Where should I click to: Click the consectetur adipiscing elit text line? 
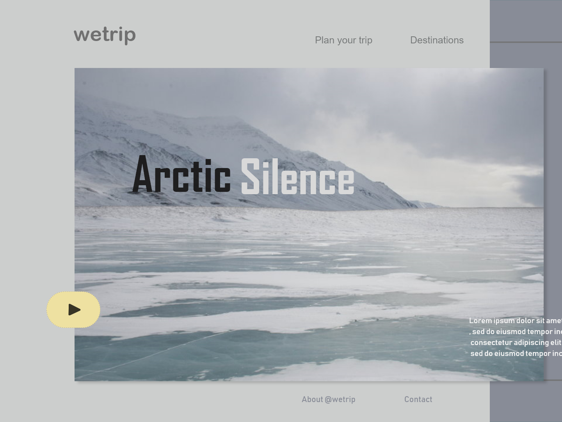click(x=516, y=343)
